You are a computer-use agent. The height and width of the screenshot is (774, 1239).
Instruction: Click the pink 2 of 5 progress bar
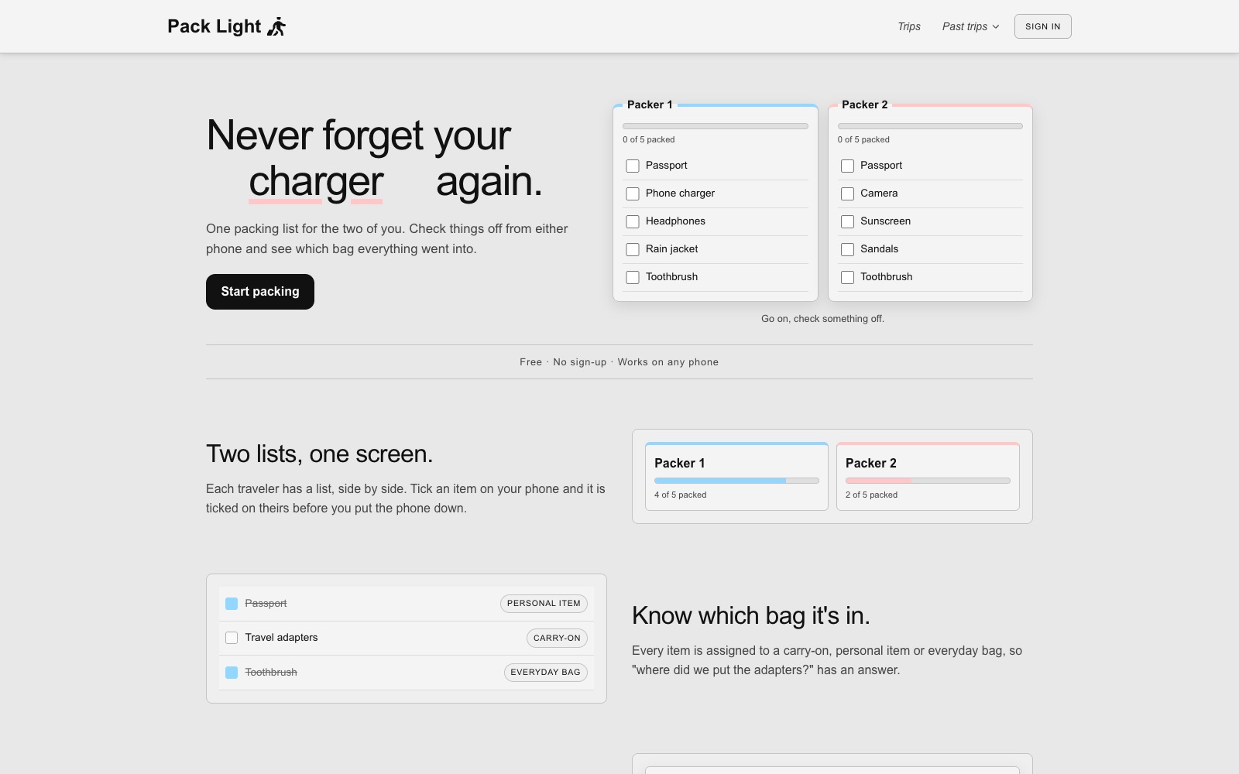click(928, 481)
